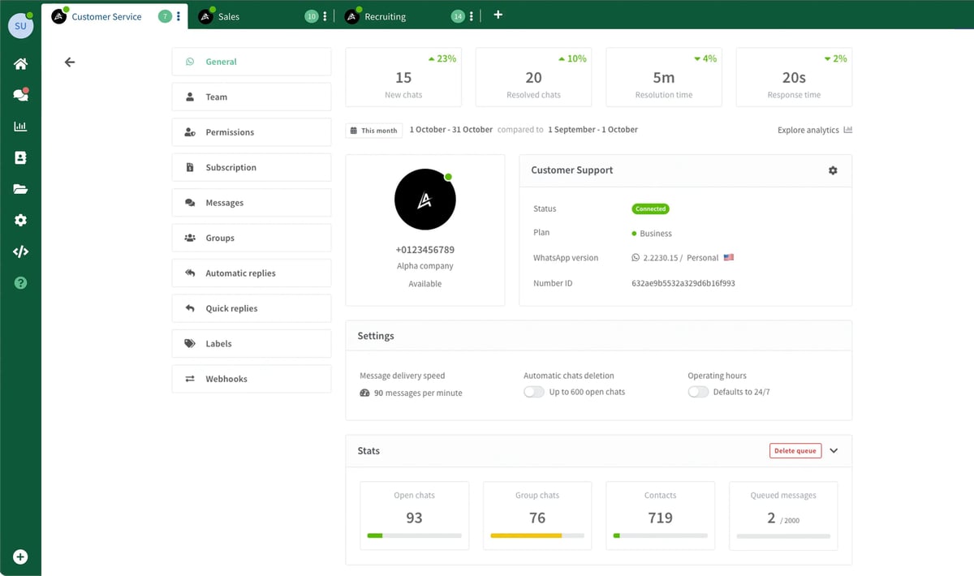Screen dimensions: 974x576
Task: Open the folder icon in sidebar
Action: (x=20, y=189)
